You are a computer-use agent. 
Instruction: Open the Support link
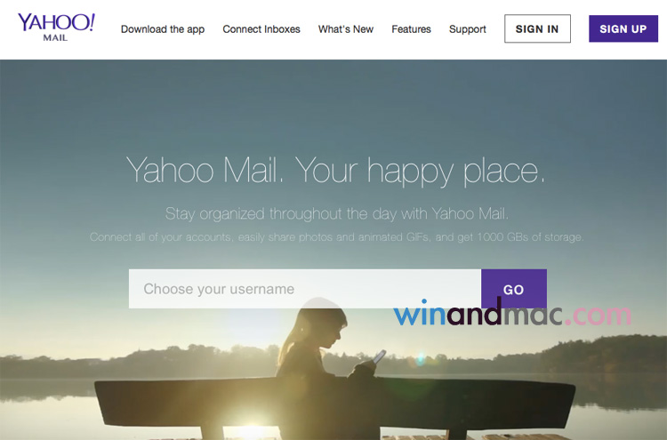point(468,29)
